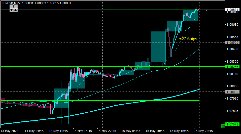This screenshot has height=134, width=241.
Task: Select the 1.08000 round level label
Action: pos(232,92)
